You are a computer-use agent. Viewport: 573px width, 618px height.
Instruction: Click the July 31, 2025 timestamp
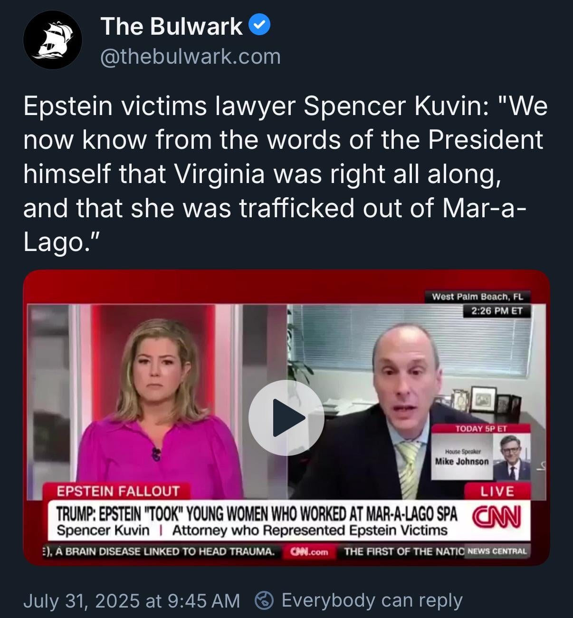[132, 600]
